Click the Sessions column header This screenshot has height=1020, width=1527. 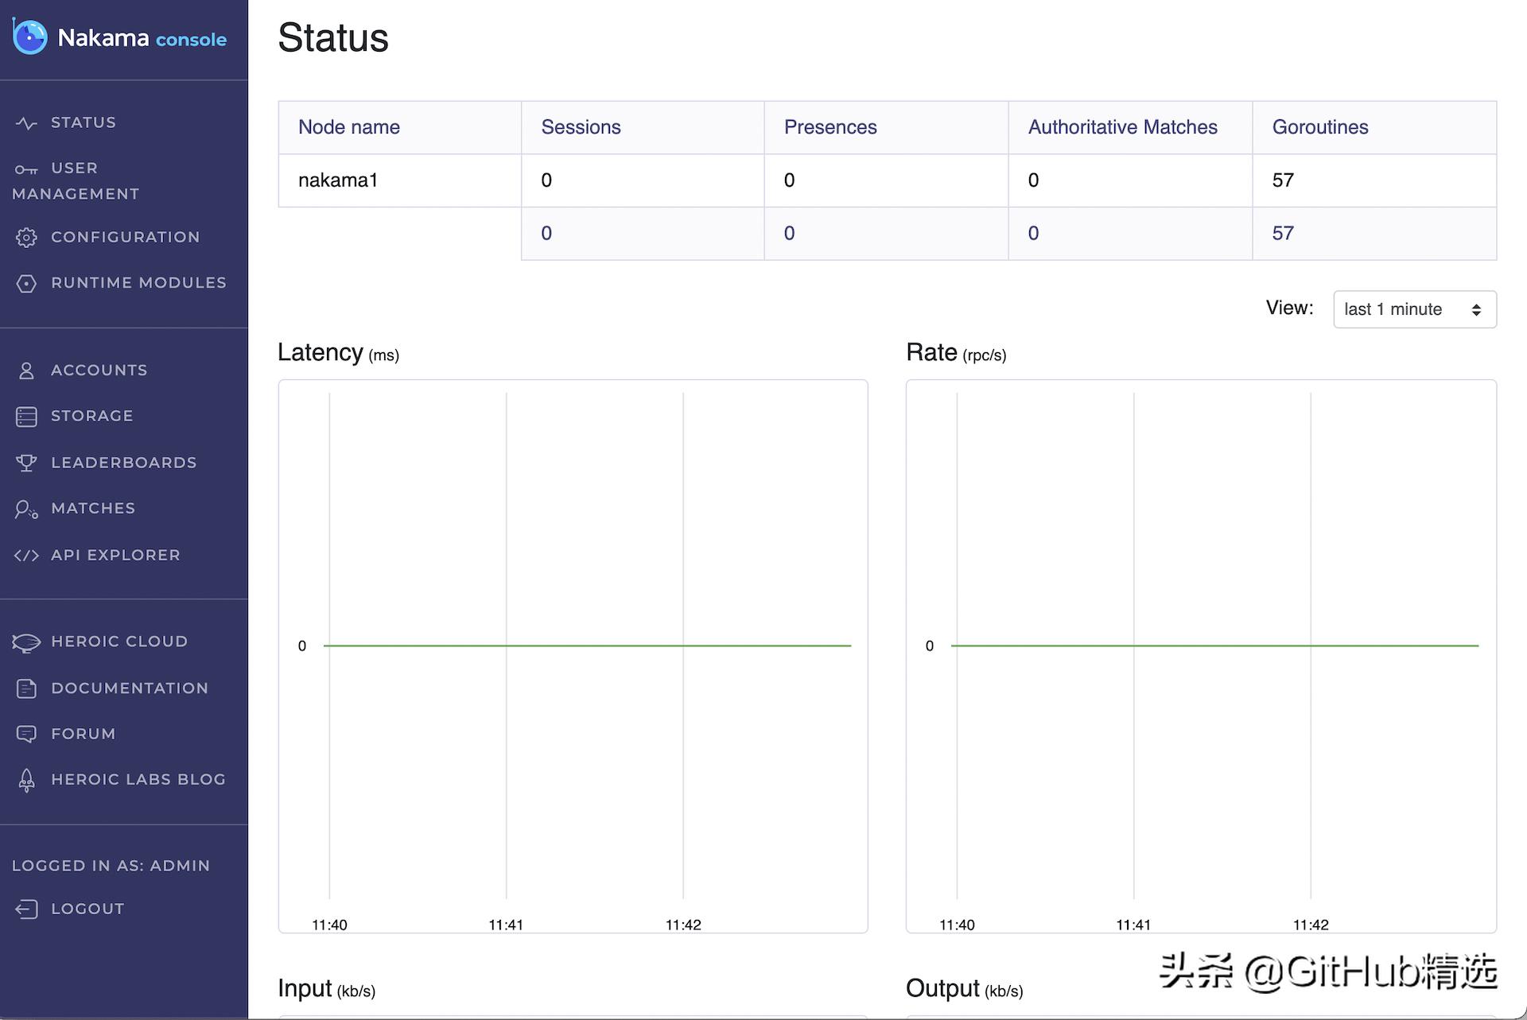coord(581,127)
